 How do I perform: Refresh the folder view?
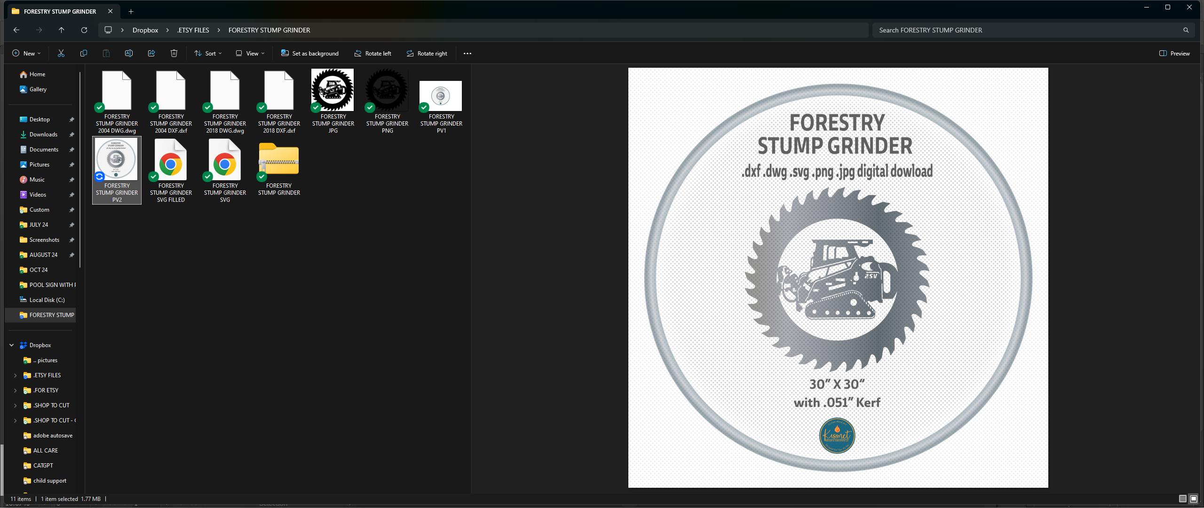[x=84, y=30]
